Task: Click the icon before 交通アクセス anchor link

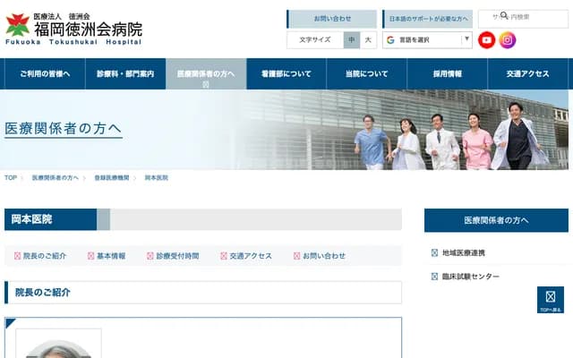Action: [x=224, y=256]
